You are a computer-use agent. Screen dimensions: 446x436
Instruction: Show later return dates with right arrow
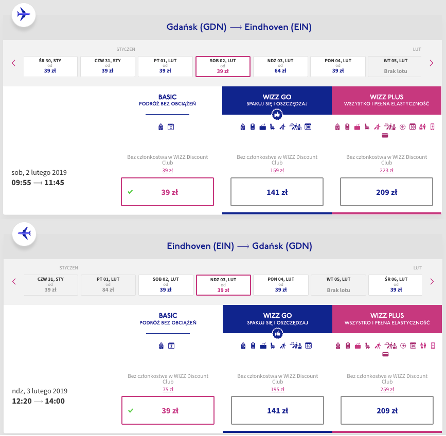coord(432,282)
